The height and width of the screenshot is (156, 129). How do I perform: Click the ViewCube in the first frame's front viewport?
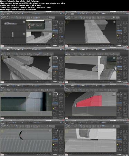coord(24,34)
